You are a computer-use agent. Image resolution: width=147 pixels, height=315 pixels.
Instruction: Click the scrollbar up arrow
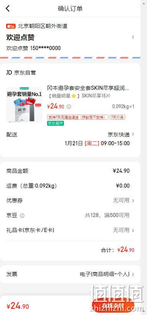click(x=144, y=3)
